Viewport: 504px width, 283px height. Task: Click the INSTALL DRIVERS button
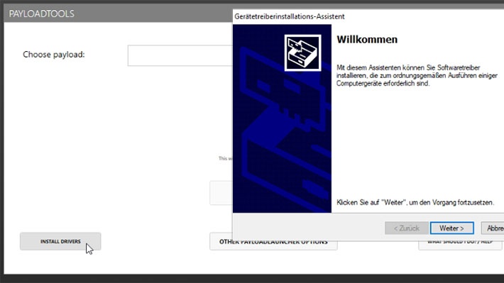(60, 241)
